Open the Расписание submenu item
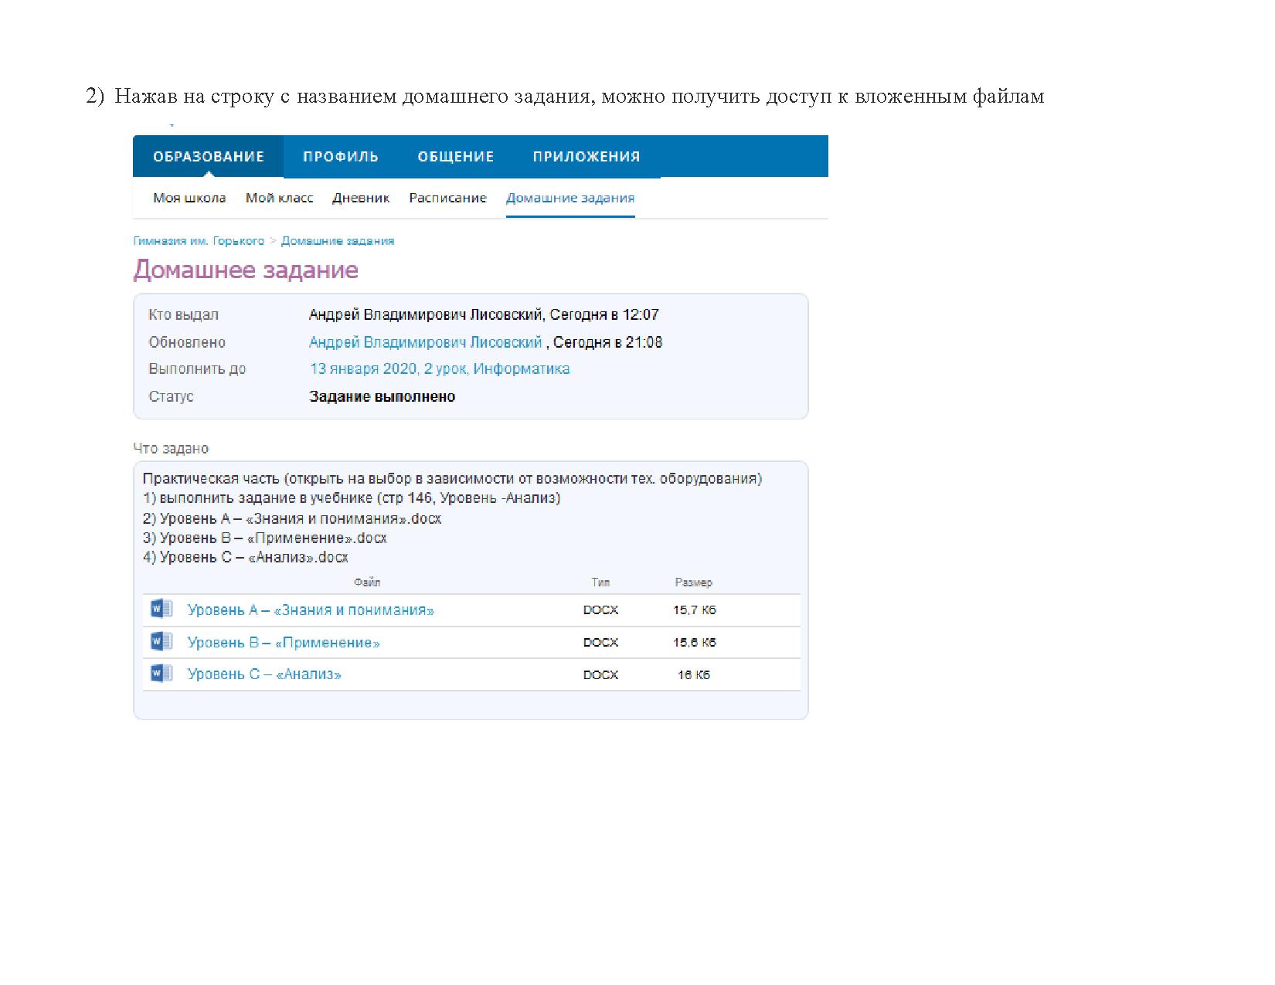1275x985 pixels. (447, 198)
